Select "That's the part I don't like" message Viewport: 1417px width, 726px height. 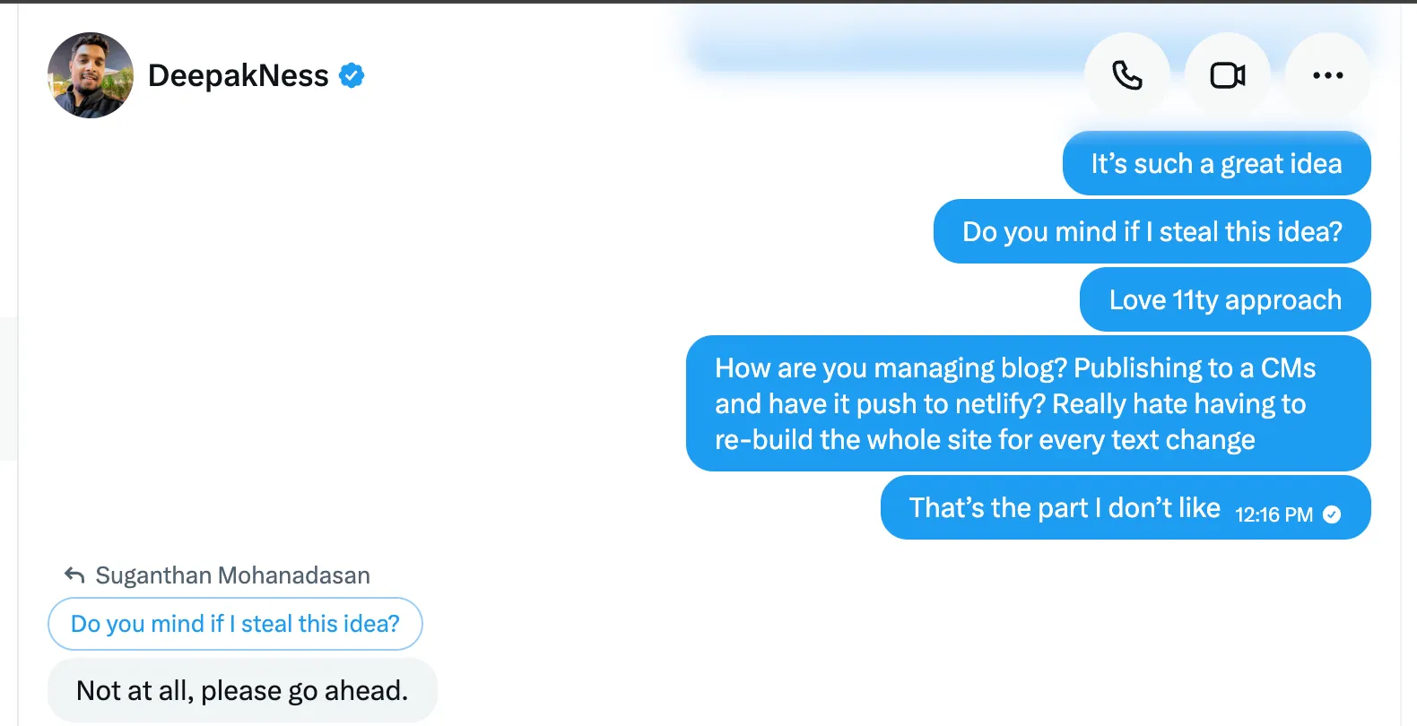point(1064,508)
